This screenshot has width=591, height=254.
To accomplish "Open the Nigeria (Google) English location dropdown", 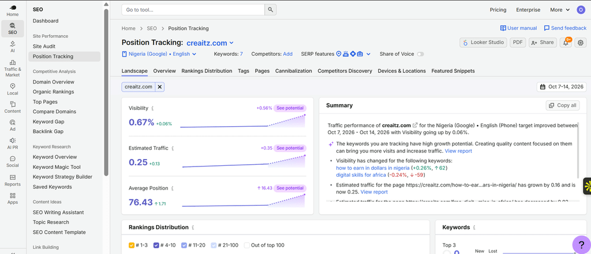I will coord(159,54).
